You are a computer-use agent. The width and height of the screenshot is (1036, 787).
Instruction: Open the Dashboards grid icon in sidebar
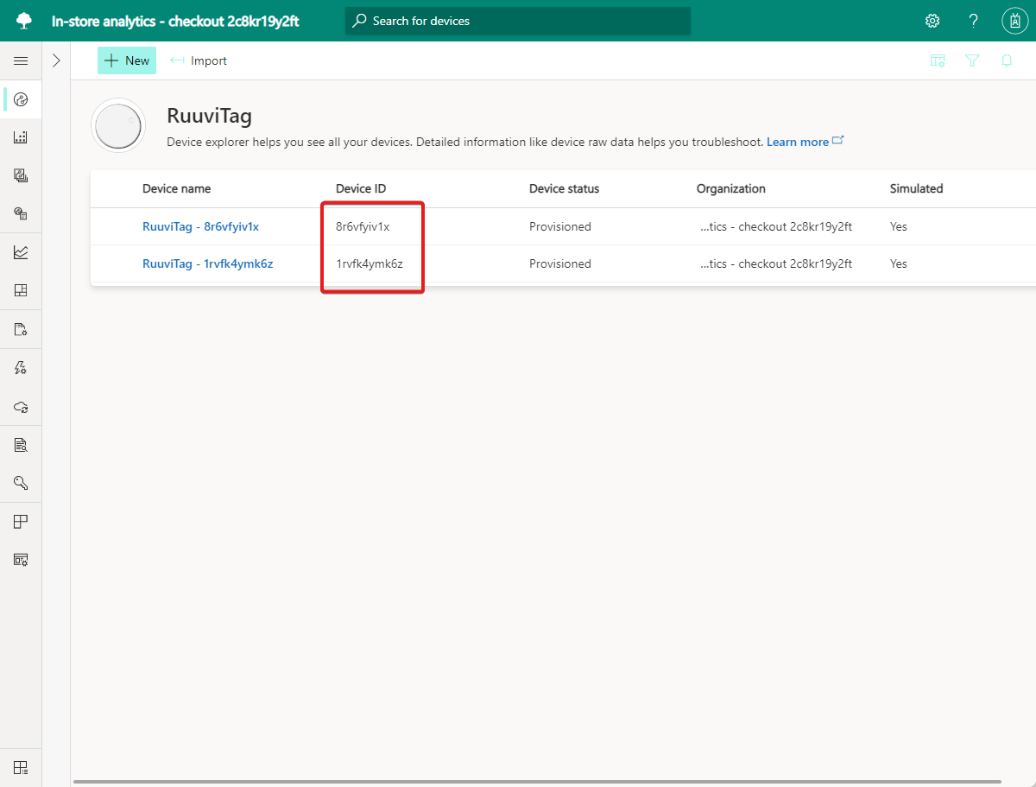[x=21, y=289]
